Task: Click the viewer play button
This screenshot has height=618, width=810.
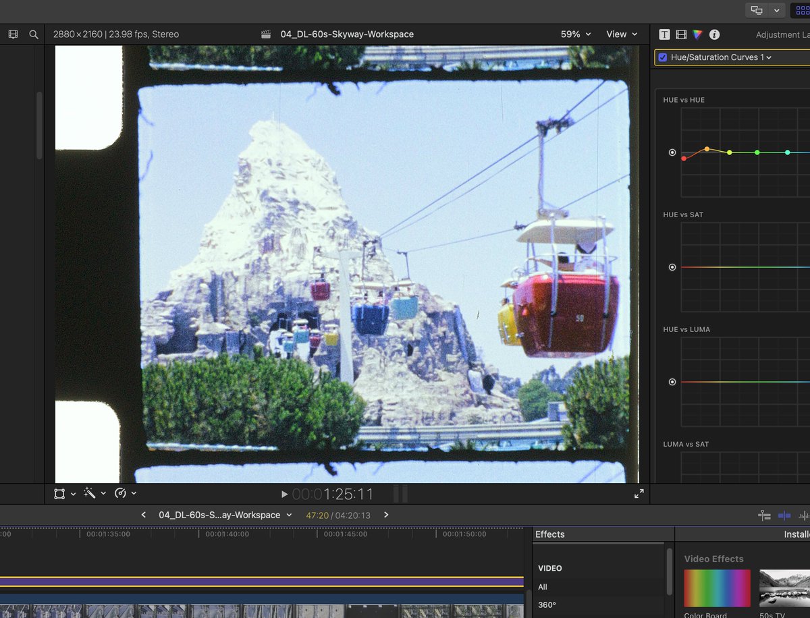Action: pyautogui.click(x=284, y=495)
